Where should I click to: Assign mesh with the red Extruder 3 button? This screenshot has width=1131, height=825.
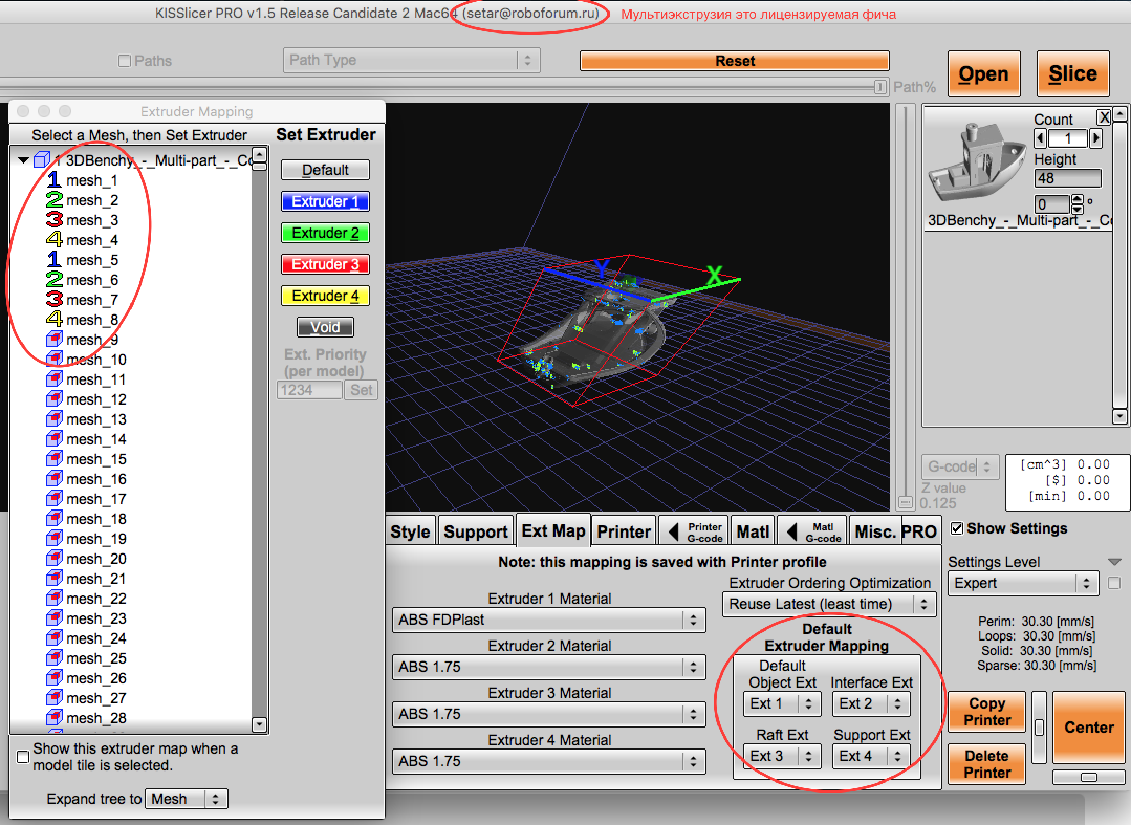(325, 264)
